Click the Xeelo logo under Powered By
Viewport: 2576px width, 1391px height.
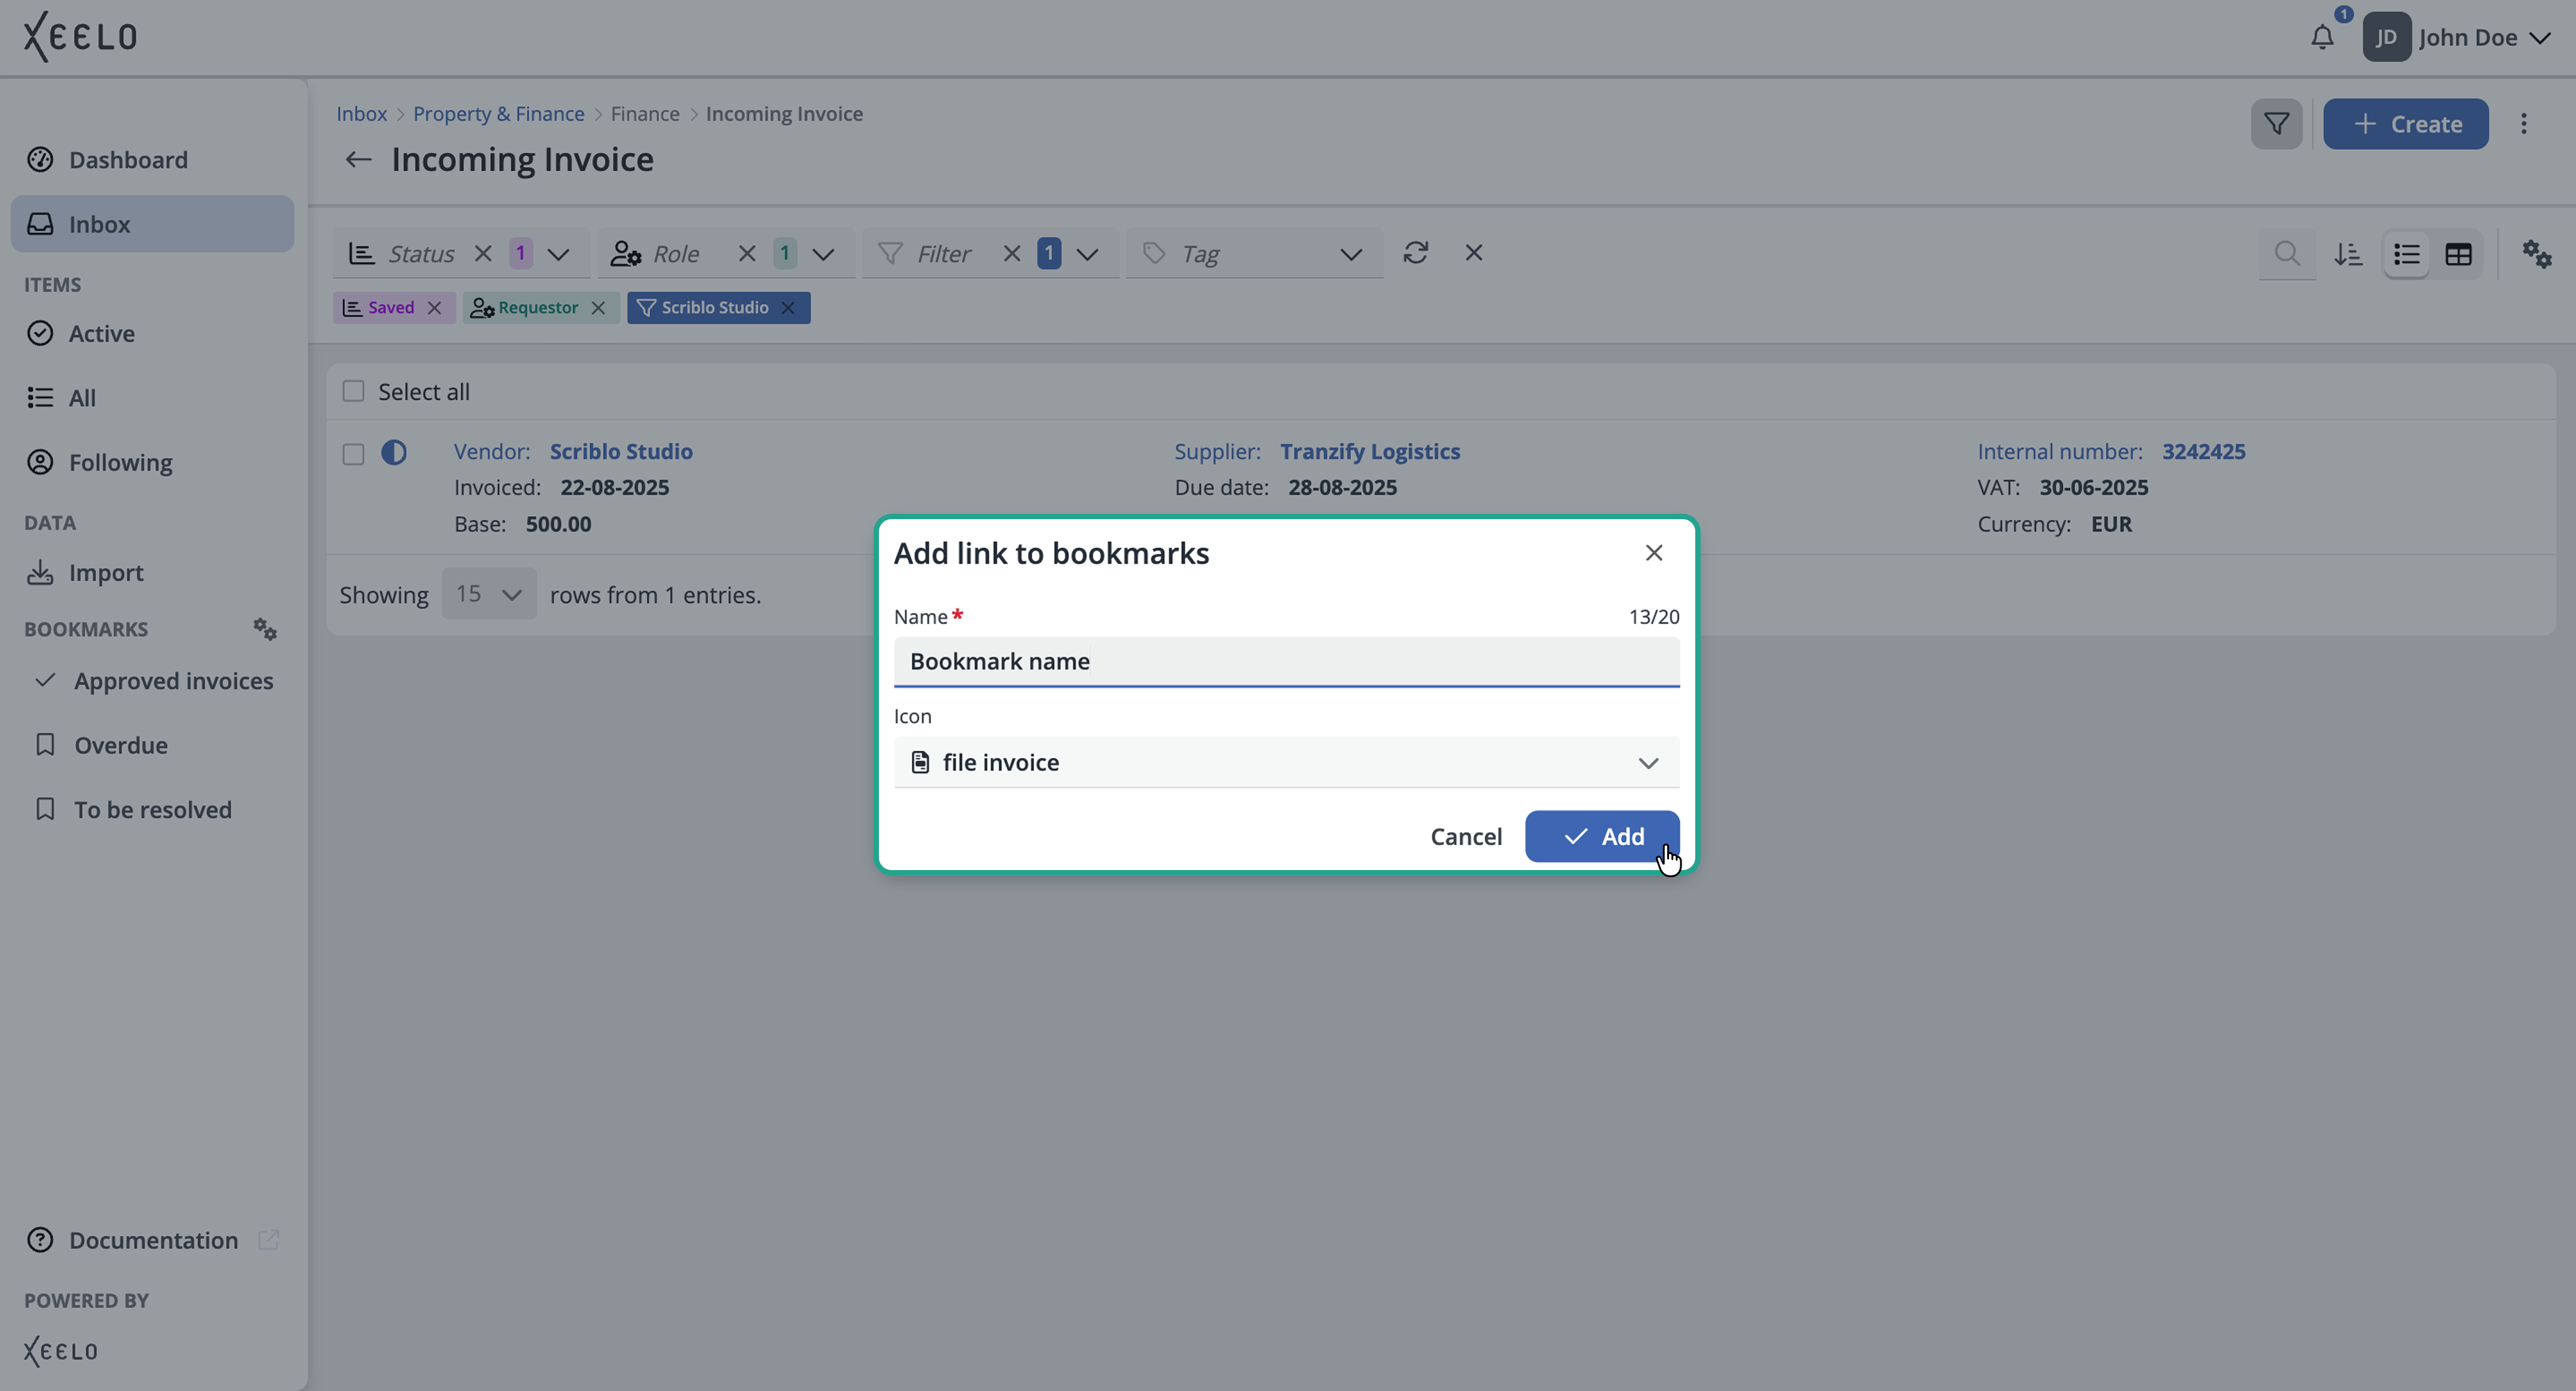point(61,1351)
